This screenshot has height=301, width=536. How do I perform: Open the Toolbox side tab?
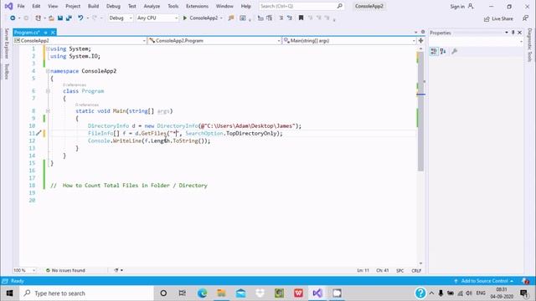(6, 72)
